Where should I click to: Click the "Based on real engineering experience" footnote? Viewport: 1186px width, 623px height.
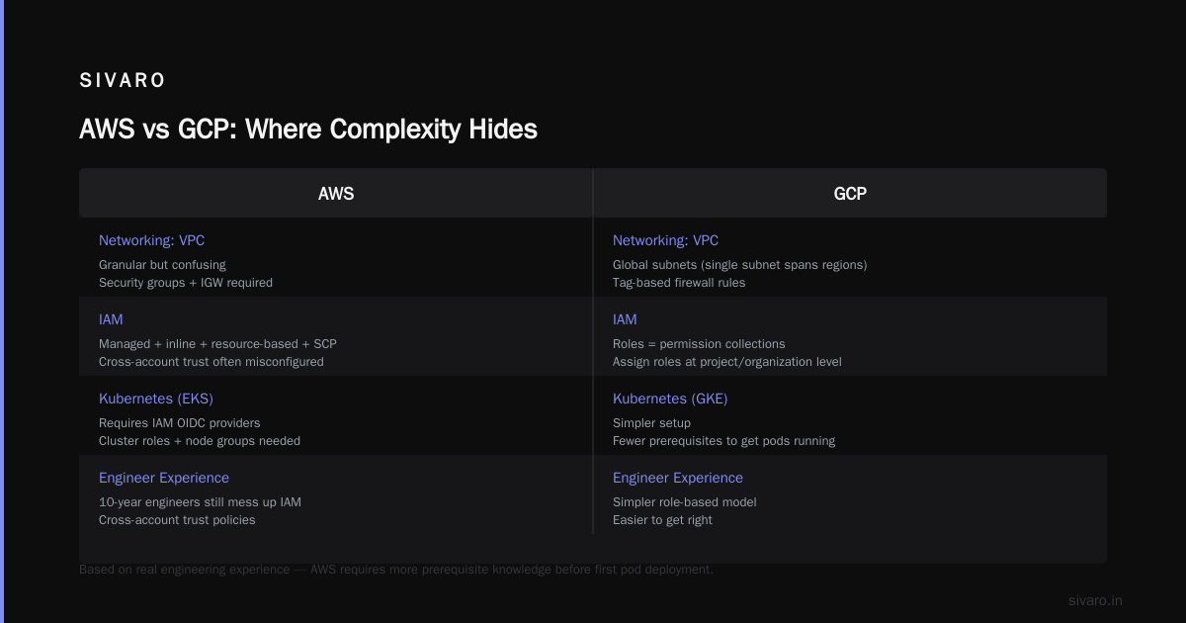point(395,570)
